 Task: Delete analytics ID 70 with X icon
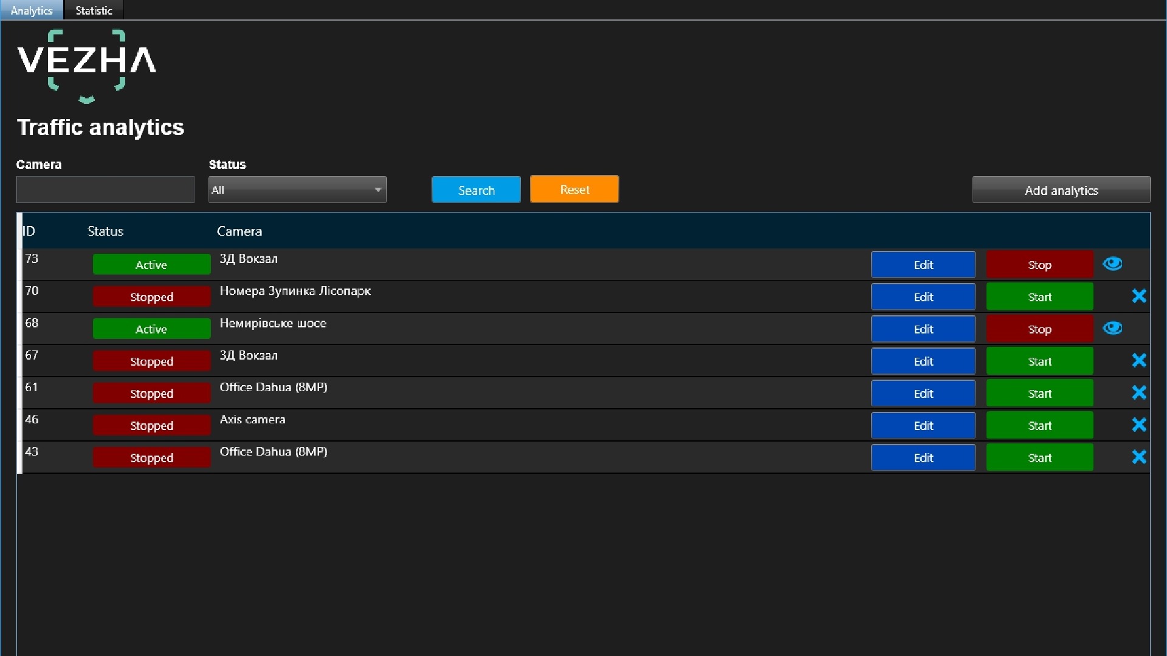pyautogui.click(x=1139, y=296)
